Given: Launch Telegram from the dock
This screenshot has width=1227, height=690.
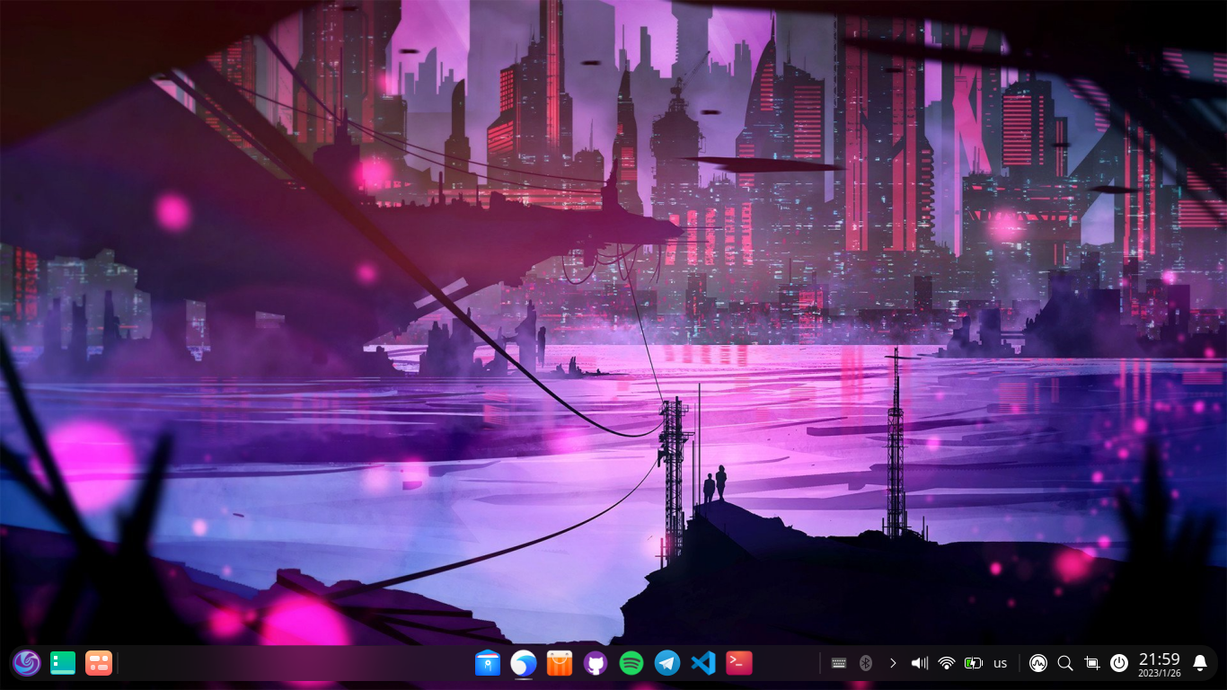Looking at the screenshot, I should (667, 663).
